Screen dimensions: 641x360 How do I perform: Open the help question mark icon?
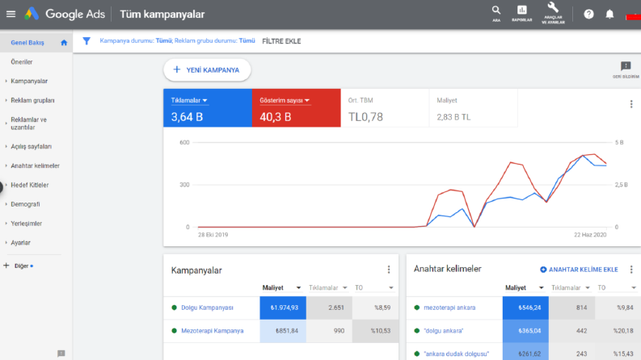(588, 15)
